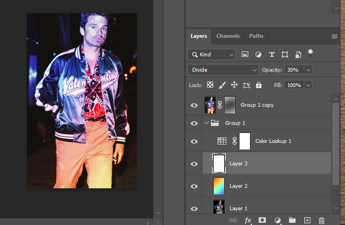The height and width of the screenshot is (225, 345).
Task: Click the Opacity 30% value field
Action: [294, 70]
